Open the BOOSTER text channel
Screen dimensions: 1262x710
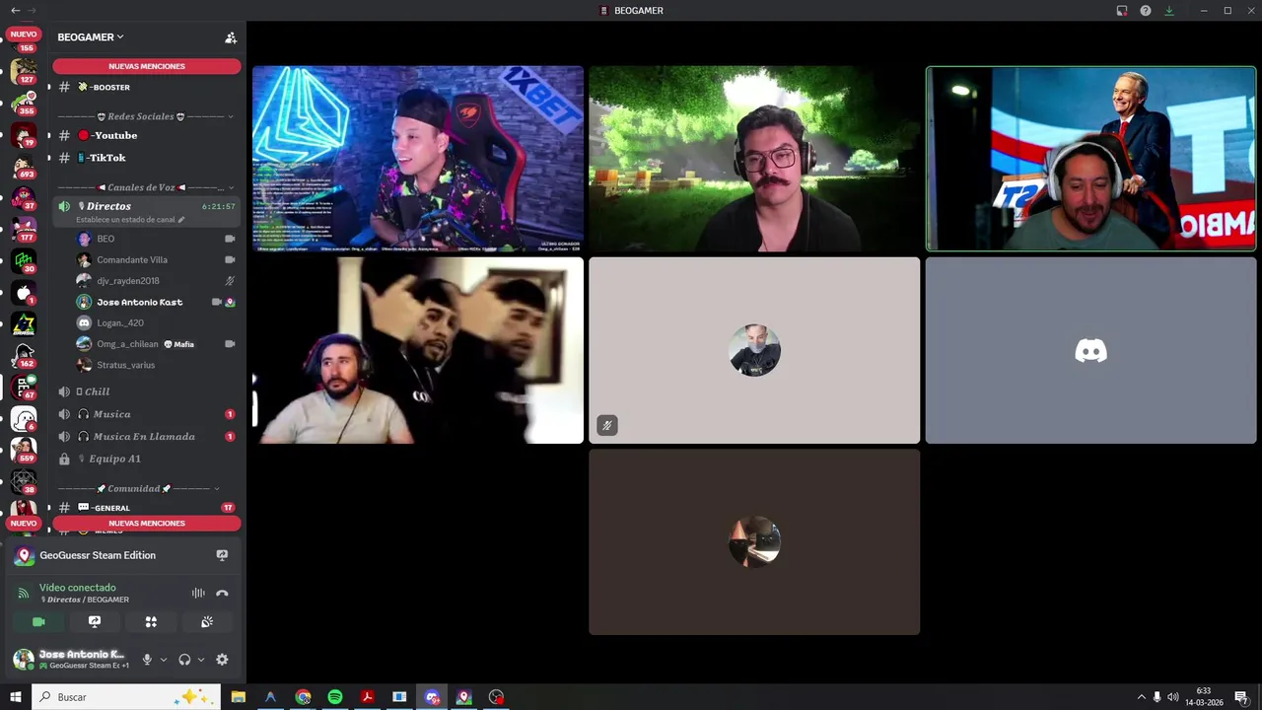146,87
